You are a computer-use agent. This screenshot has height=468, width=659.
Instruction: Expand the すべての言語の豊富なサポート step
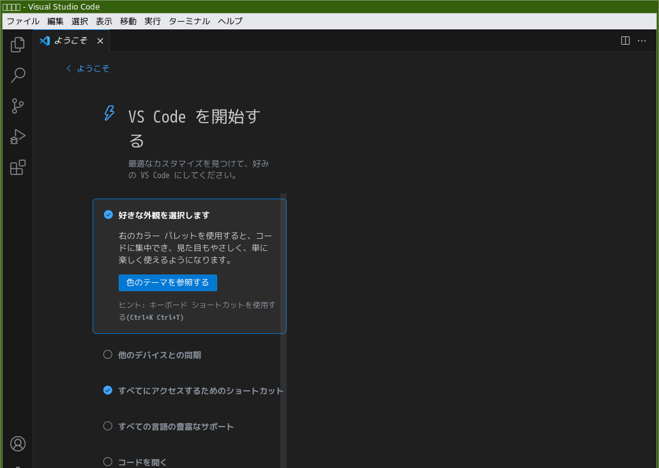tap(176, 426)
